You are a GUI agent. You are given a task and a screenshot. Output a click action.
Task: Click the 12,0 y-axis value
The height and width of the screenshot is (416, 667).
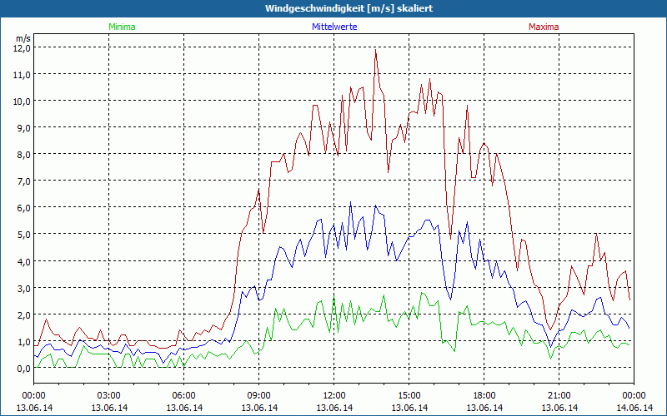22,48
